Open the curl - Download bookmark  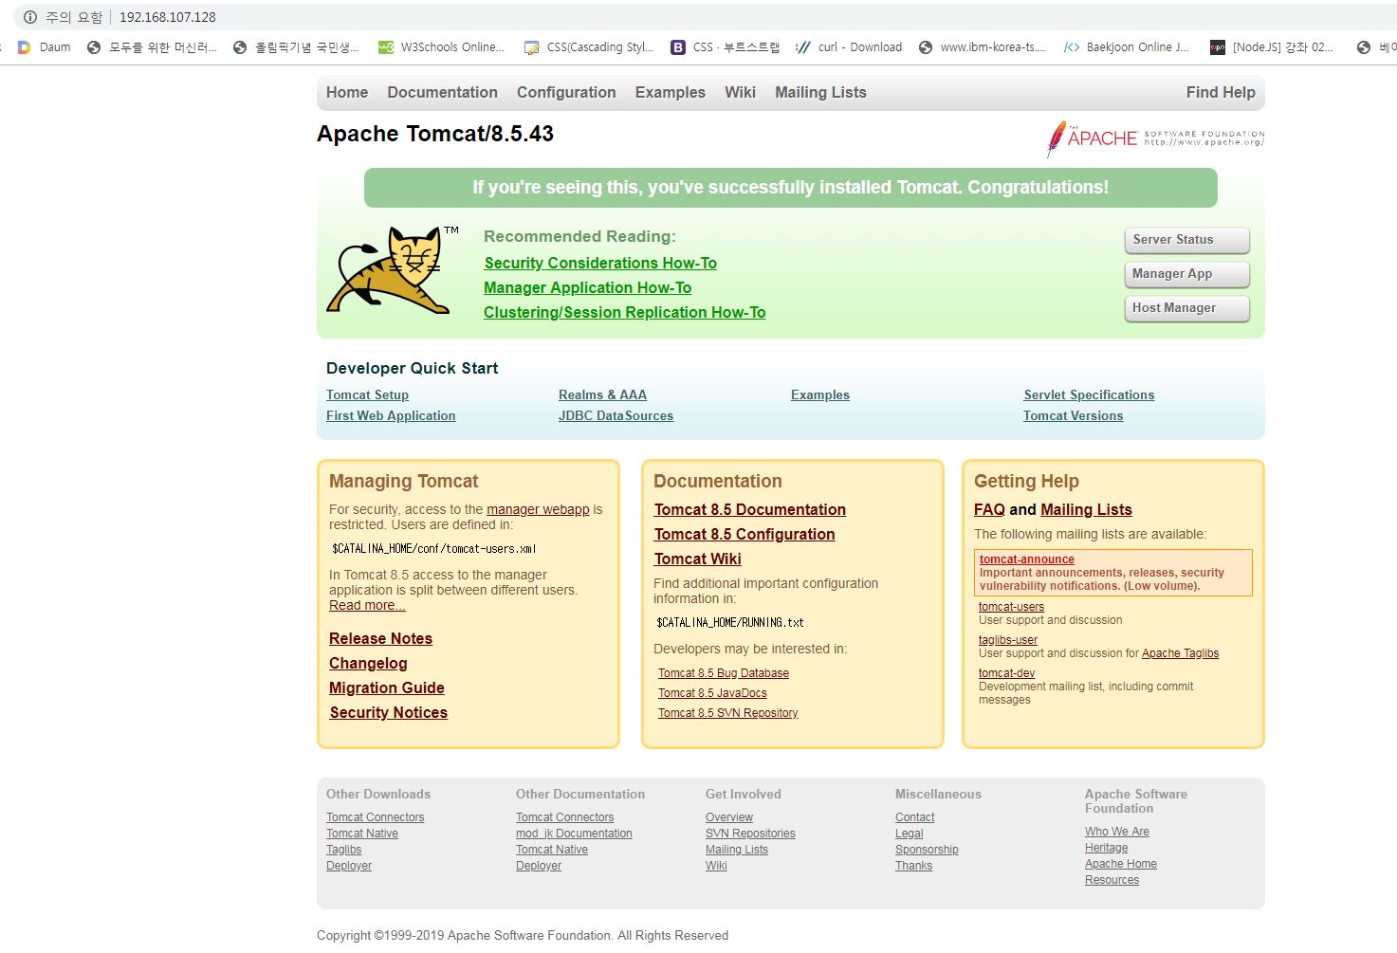tap(849, 47)
